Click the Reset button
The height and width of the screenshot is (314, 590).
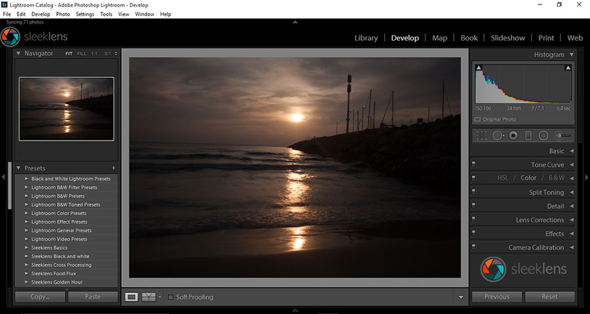coord(549,296)
